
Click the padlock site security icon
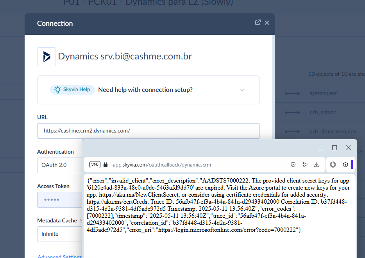[106, 165]
